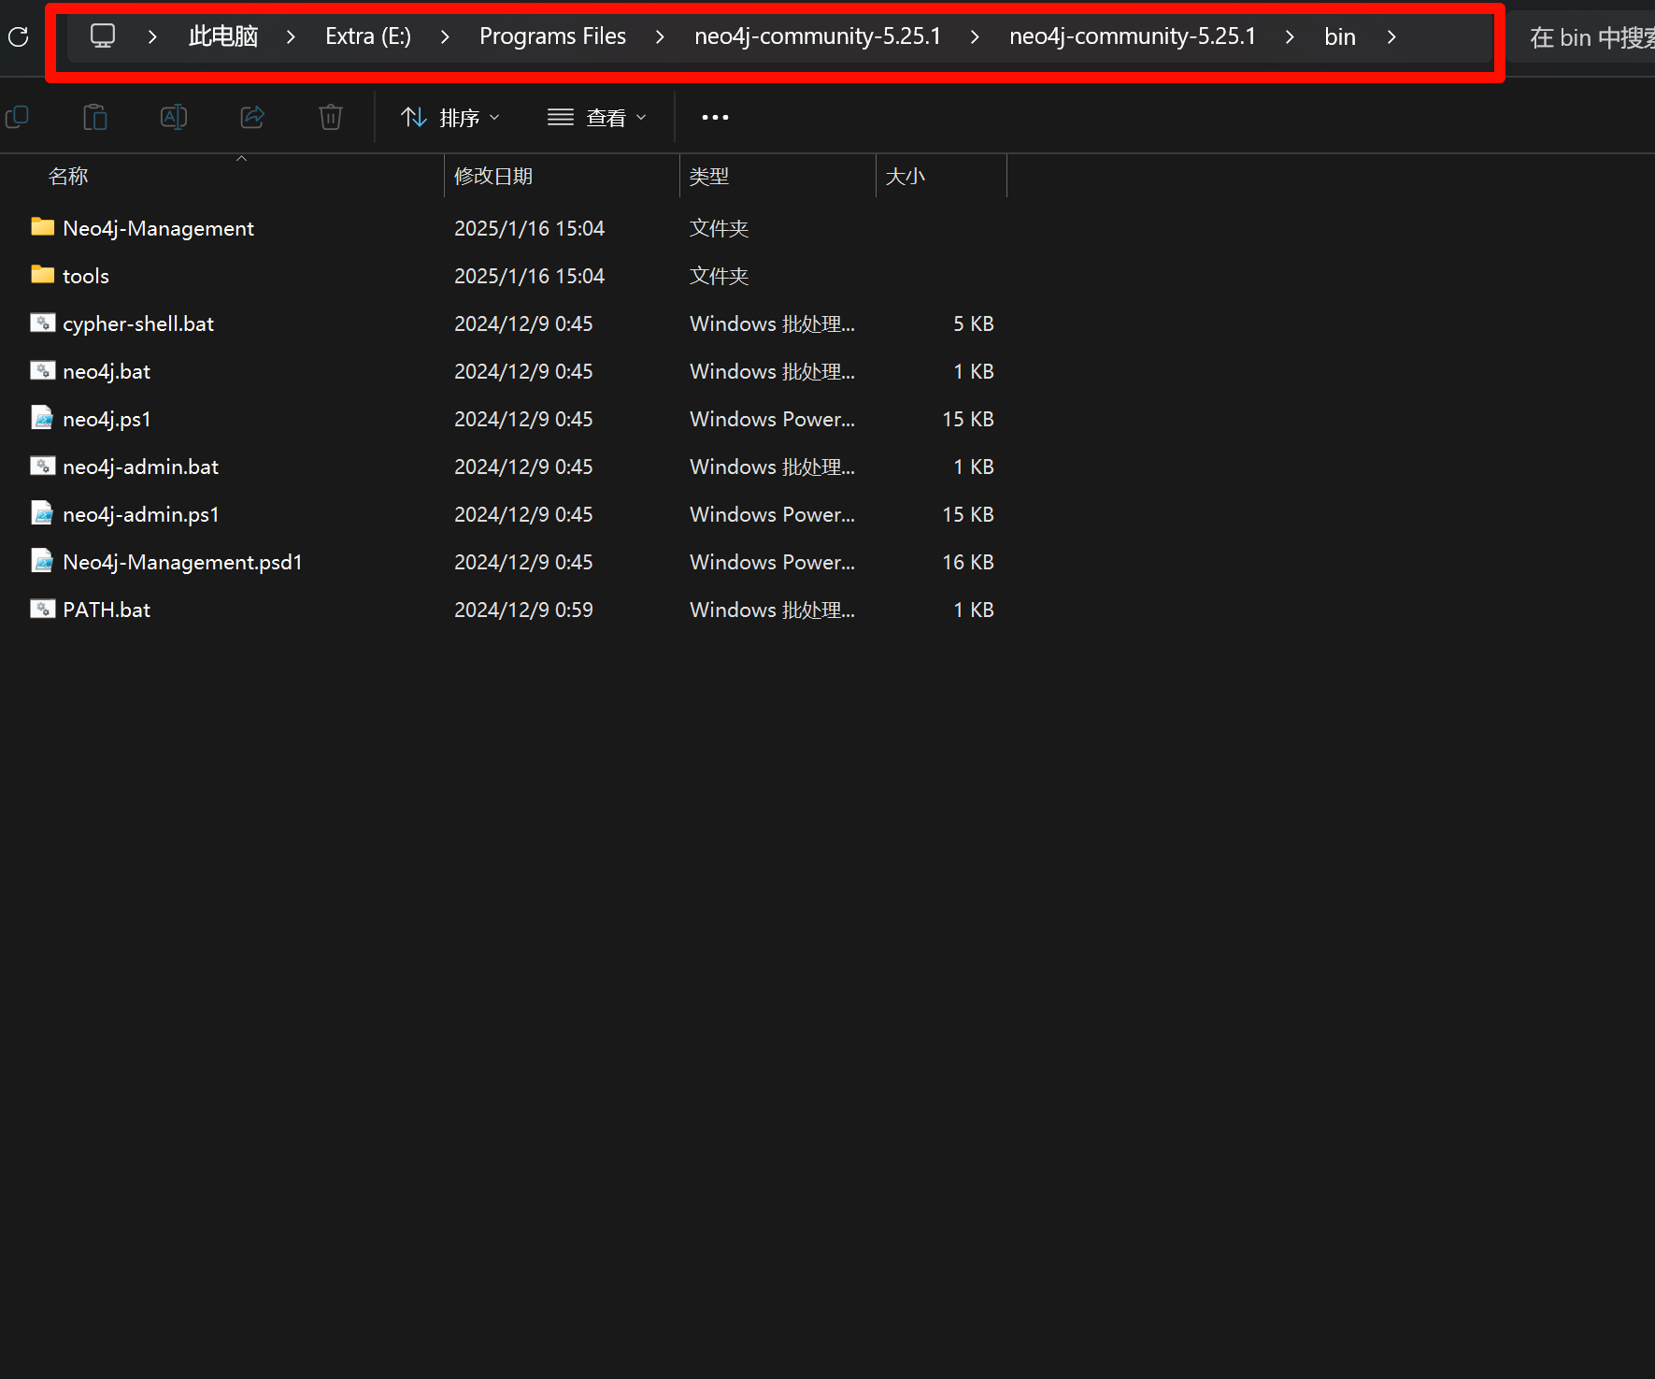Open the 排序 sort dropdown
The width and height of the screenshot is (1655, 1379).
point(450,117)
